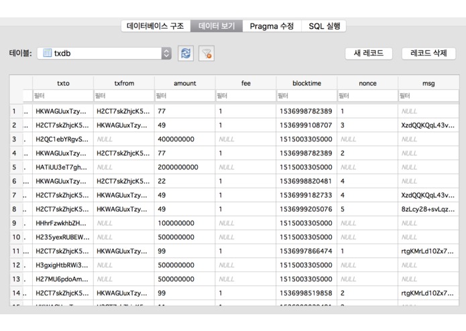The width and height of the screenshot is (466, 331).
Task: Select nonce cell 3 in row 2
Action: [367, 125]
